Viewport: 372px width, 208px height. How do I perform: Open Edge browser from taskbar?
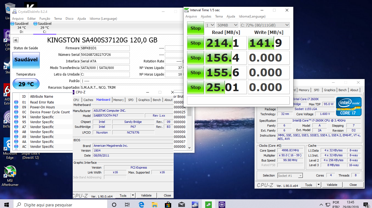point(141,205)
